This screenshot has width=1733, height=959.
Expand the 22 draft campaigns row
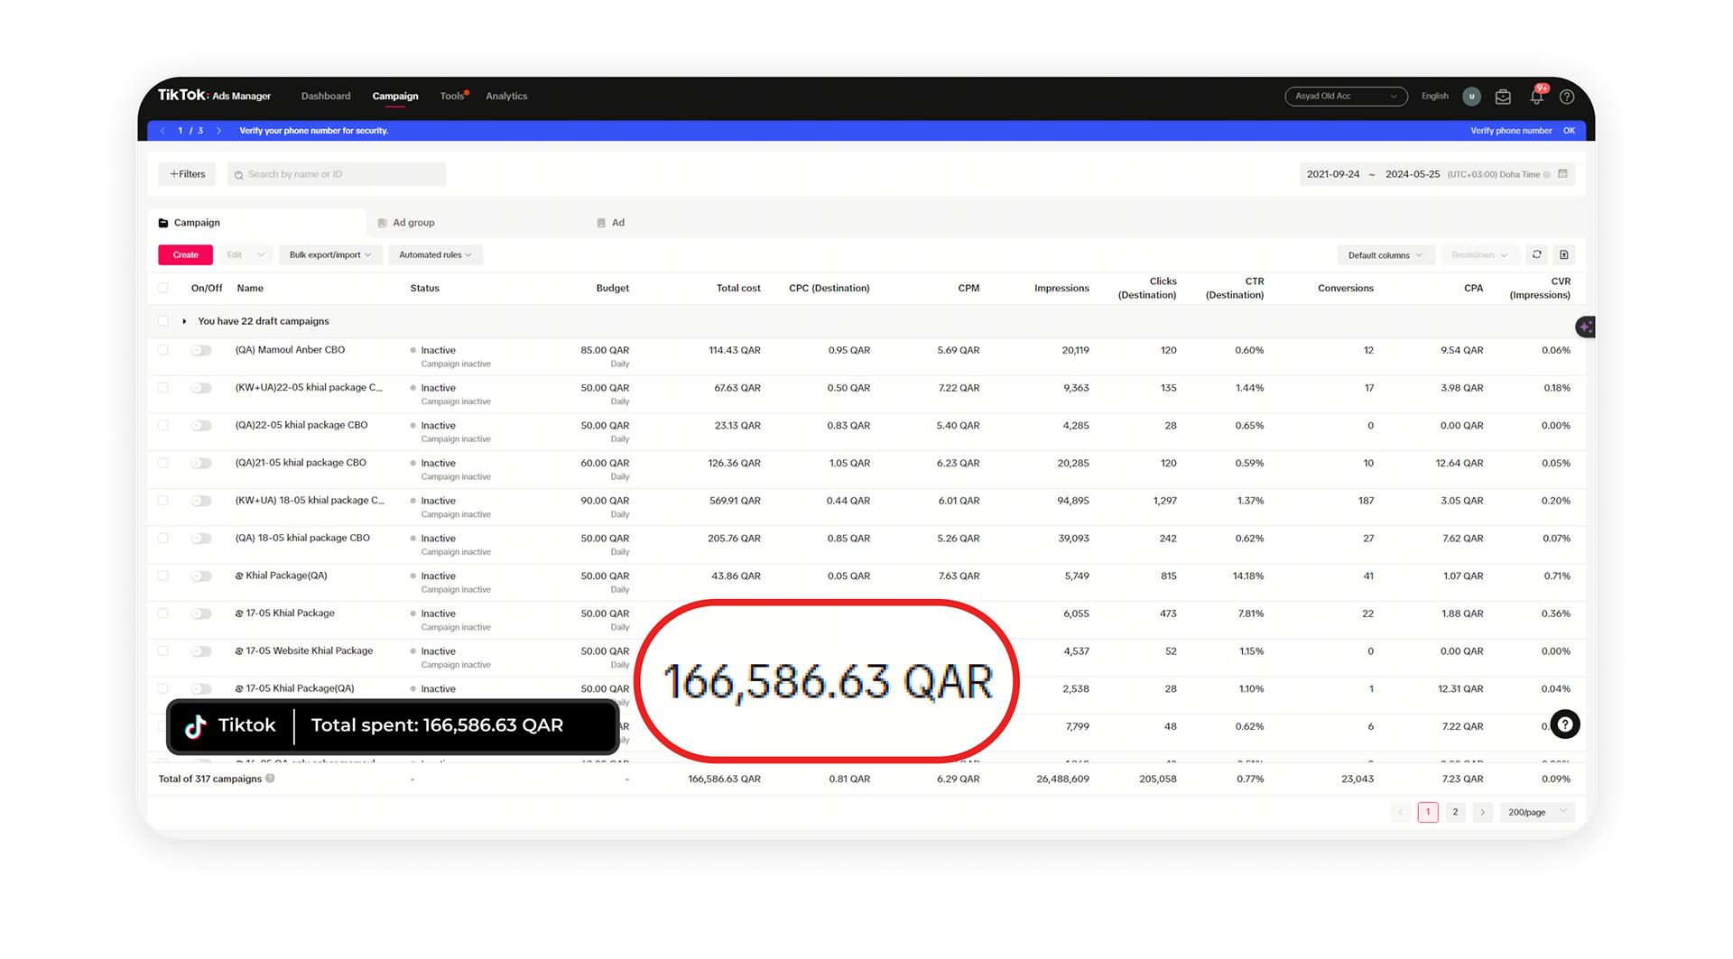pos(184,321)
